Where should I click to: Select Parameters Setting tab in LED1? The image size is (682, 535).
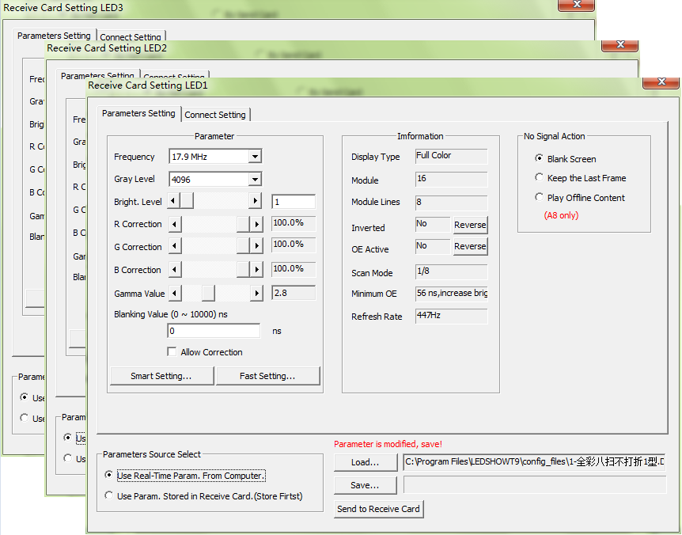tap(138, 113)
